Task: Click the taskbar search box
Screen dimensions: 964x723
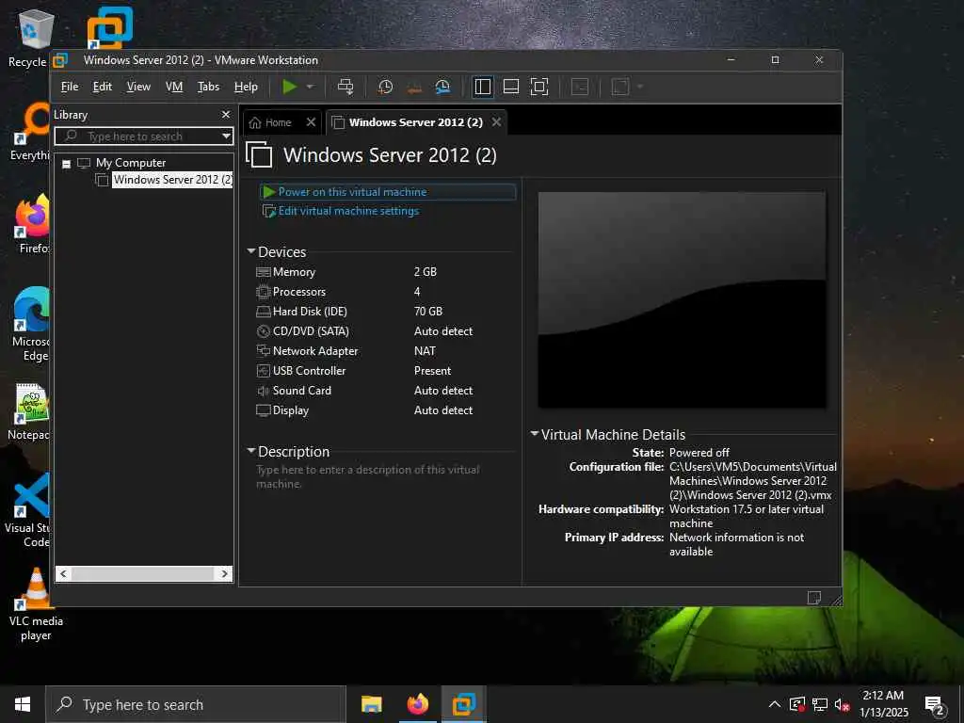Action: 196,704
